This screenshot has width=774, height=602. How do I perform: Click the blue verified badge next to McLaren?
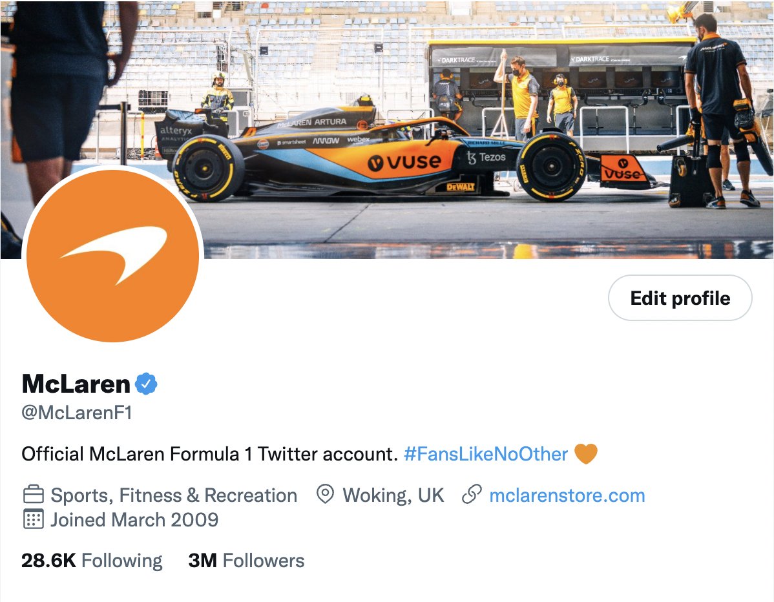[x=146, y=384]
